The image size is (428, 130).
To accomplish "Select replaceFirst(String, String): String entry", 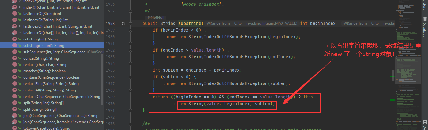I will [x=52, y=84].
